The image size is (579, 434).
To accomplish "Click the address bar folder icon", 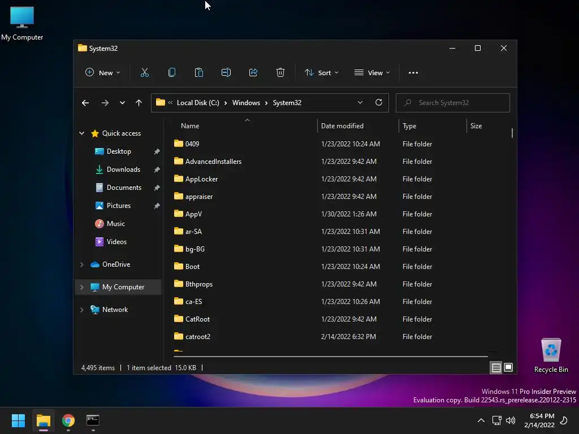I will pyautogui.click(x=160, y=102).
